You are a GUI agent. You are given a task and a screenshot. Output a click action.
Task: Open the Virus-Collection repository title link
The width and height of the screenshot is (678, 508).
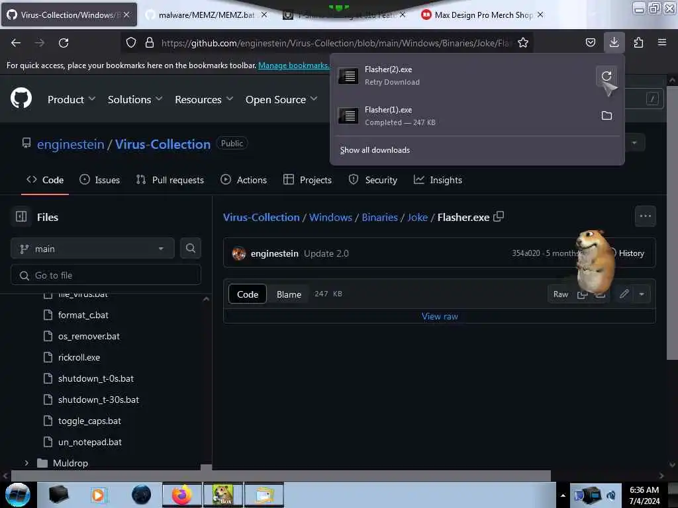click(163, 144)
